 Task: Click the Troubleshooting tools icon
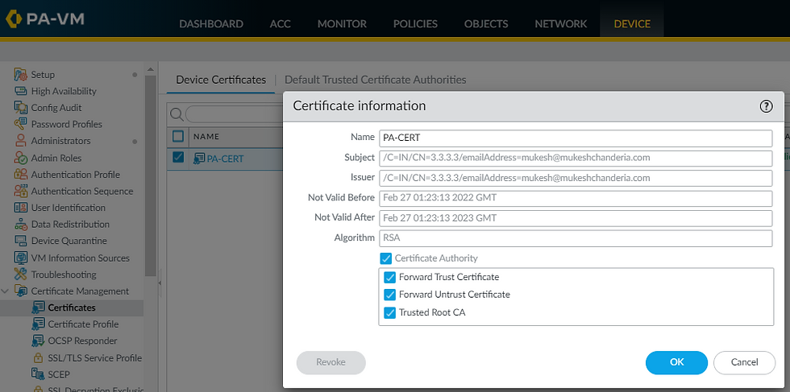21,274
